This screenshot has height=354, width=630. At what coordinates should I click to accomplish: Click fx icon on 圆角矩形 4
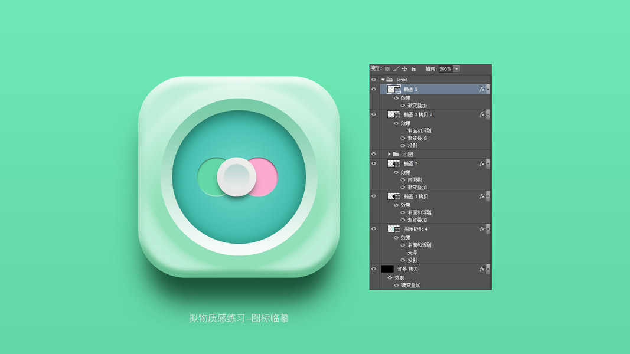click(482, 229)
